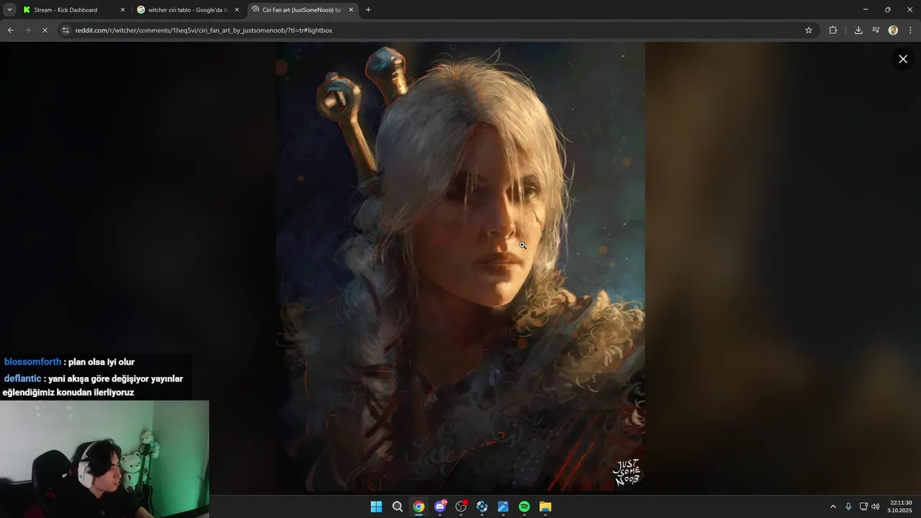921x518 pixels.
Task: Switch to the witcher ciri tablo Google tab
Action: click(x=187, y=10)
